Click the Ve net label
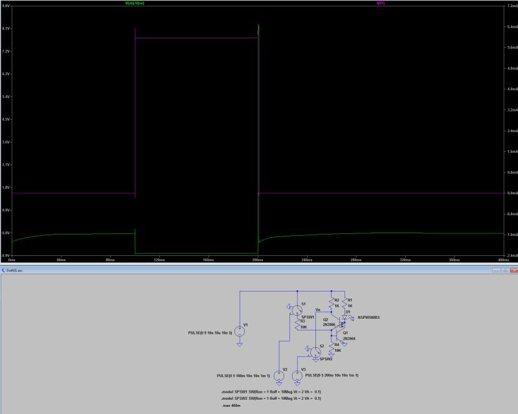Screen dimensions: 518x414 point(318,310)
